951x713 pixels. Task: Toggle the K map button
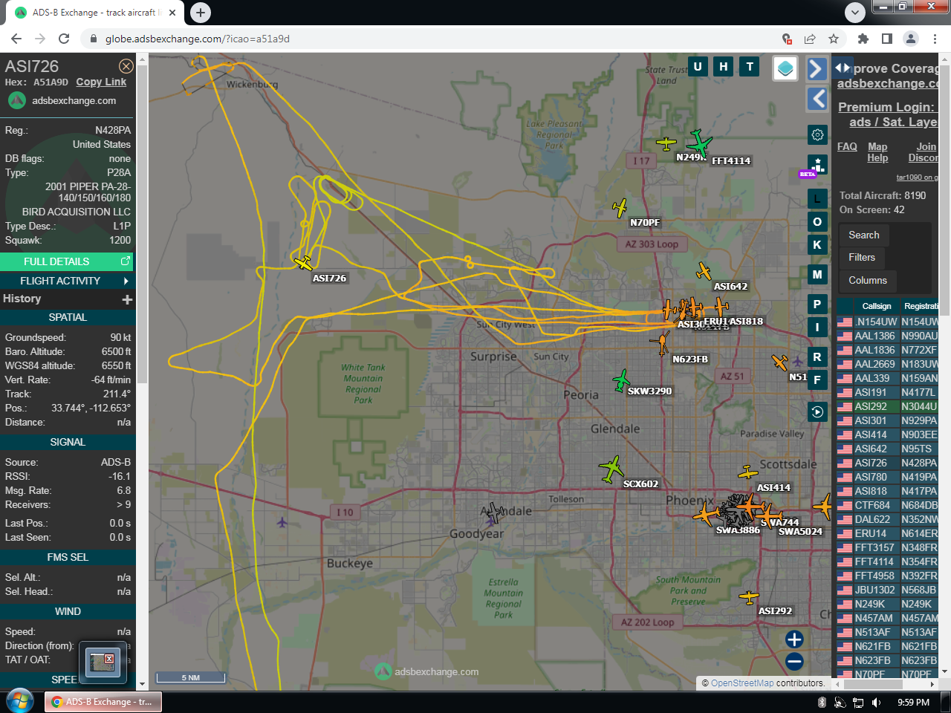click(817, 244)
